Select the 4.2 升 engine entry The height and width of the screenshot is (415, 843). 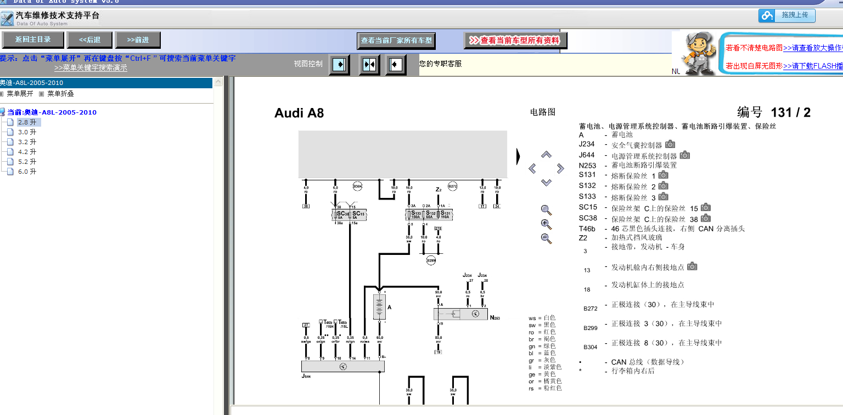coord(27,152)
